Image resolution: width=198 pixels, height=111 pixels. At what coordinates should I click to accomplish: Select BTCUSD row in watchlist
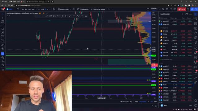tap(176, 31)
